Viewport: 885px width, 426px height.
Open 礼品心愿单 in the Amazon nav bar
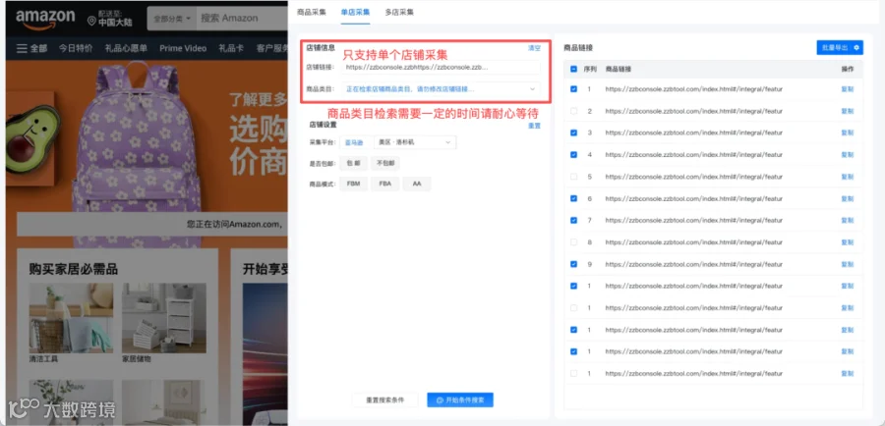pos(126,48)
